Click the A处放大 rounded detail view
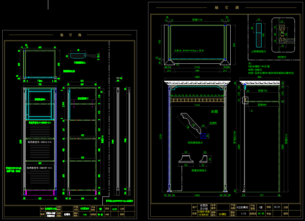 [283, 35]
